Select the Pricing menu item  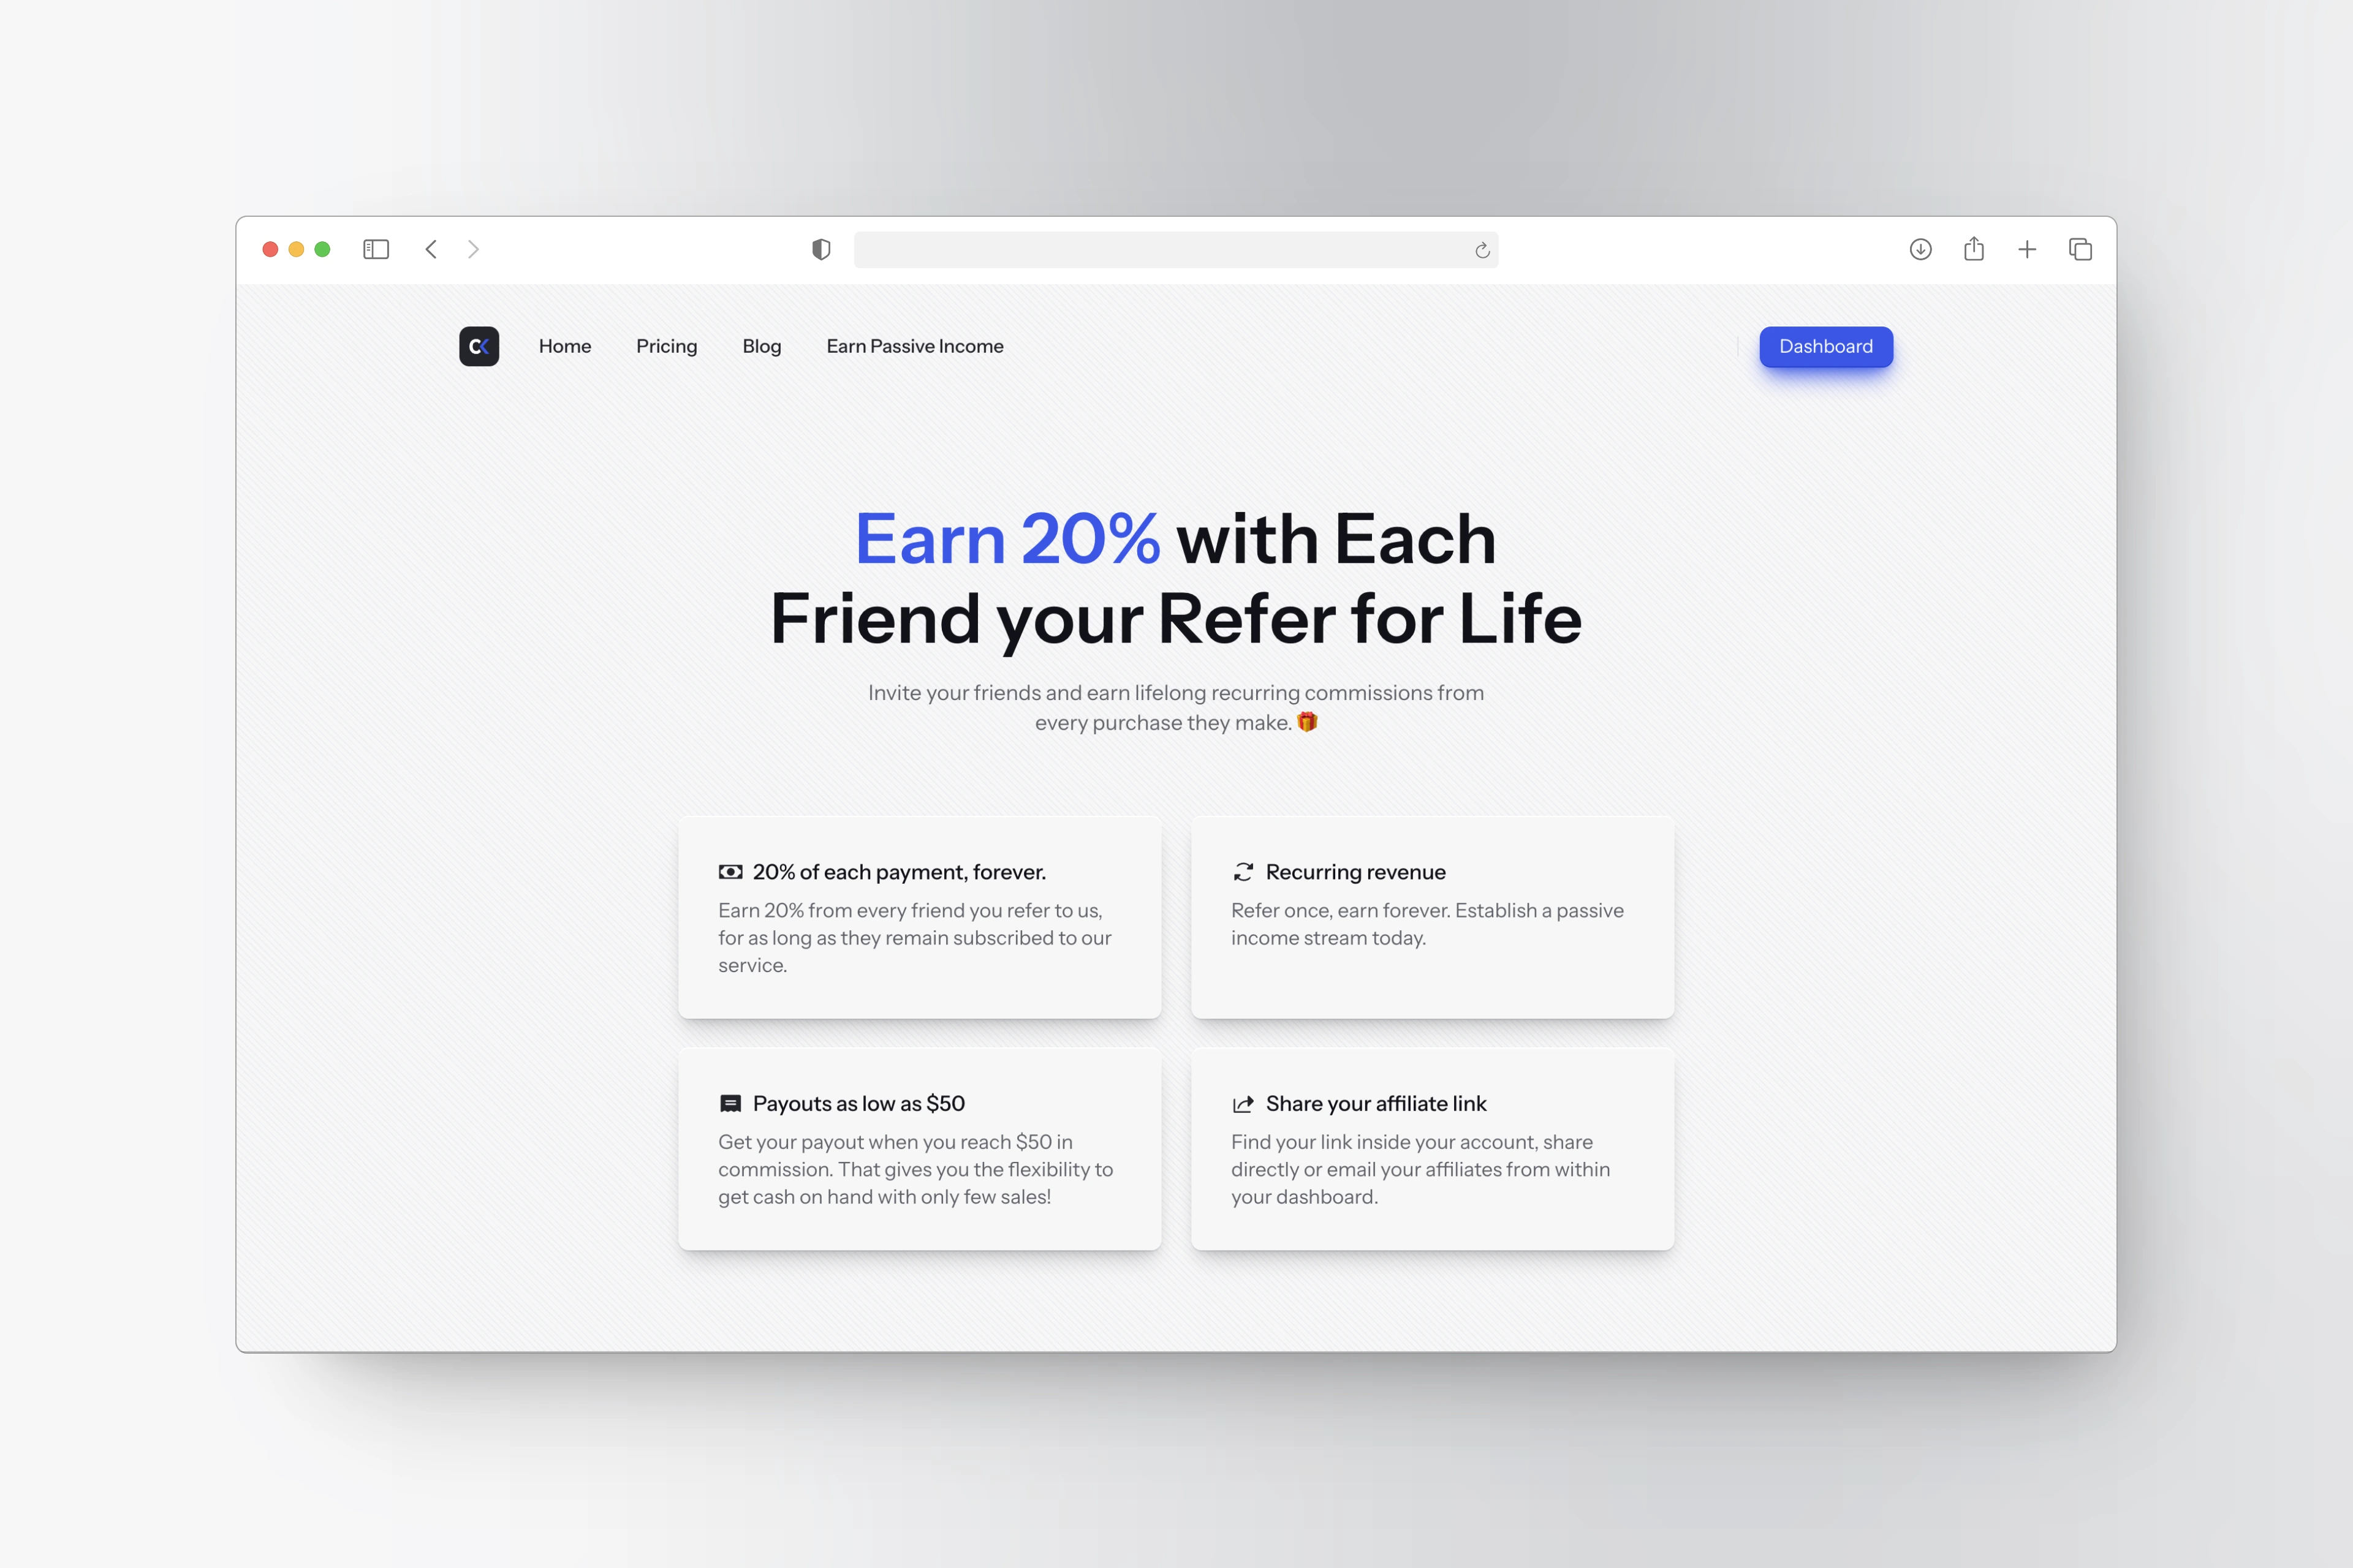click(x=665, y=345)
